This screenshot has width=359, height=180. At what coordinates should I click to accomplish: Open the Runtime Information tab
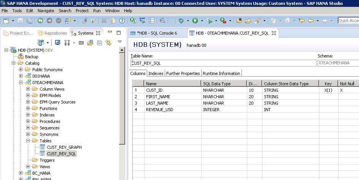pos(221,73)
